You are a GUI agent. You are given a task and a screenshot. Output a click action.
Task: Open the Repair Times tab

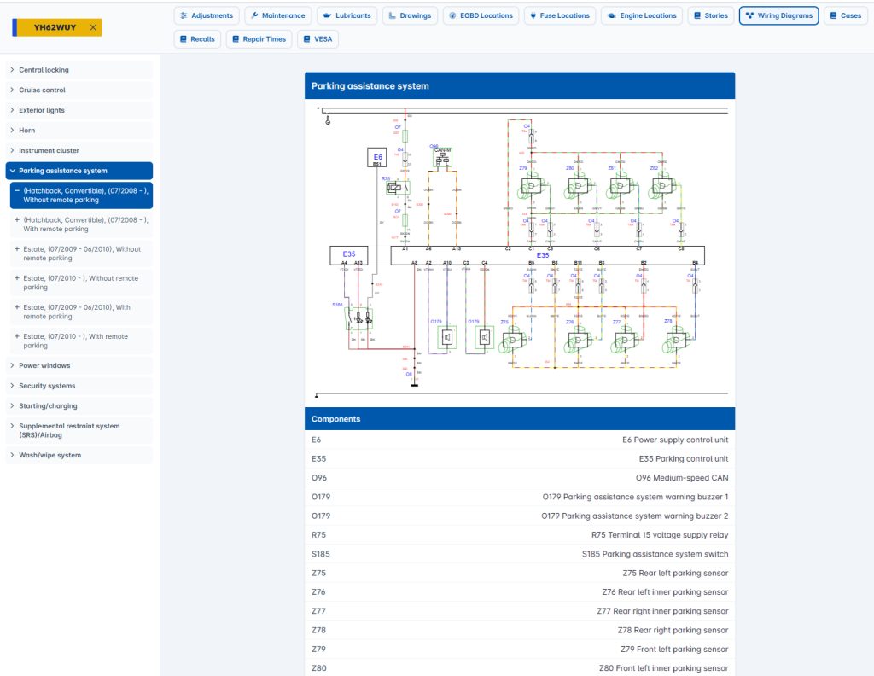point(258,39)
